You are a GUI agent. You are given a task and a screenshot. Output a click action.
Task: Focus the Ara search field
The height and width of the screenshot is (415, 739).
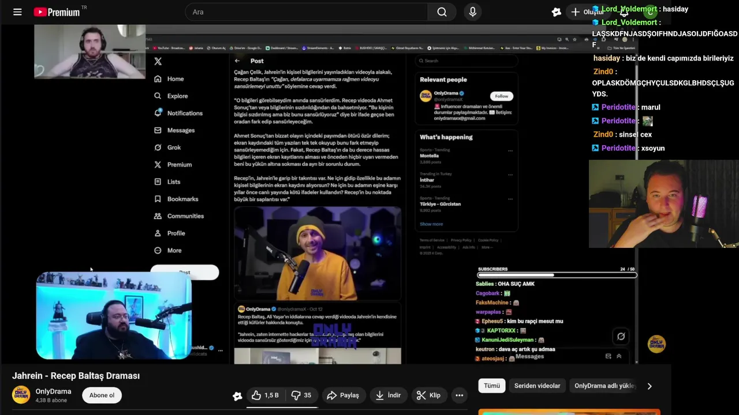306,12
